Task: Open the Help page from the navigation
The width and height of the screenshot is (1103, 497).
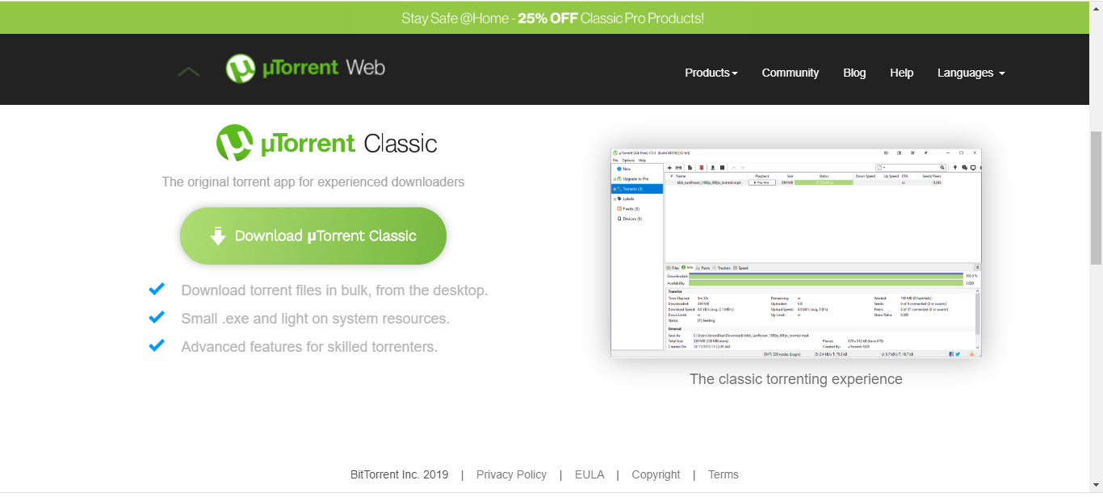Action: 902,73
